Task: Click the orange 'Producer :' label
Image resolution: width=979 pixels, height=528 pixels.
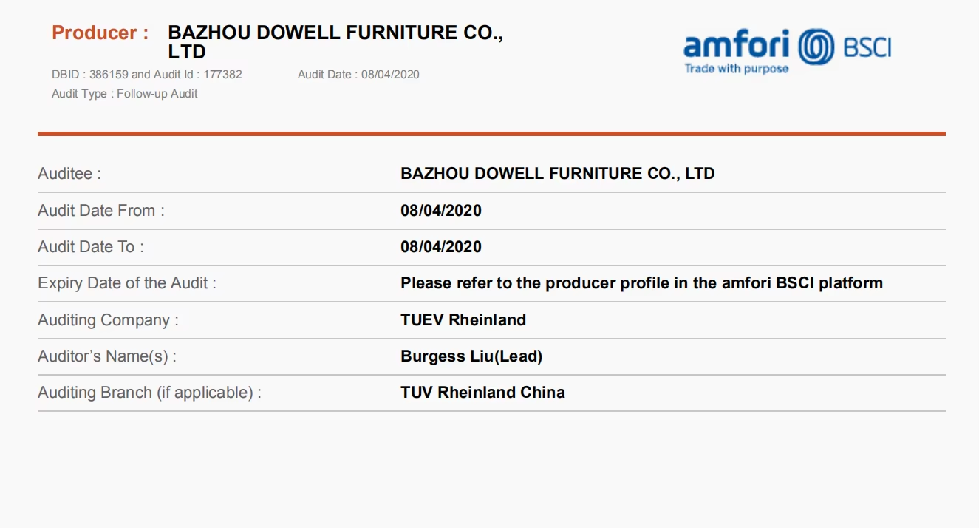Action: [x=100, y=33]
